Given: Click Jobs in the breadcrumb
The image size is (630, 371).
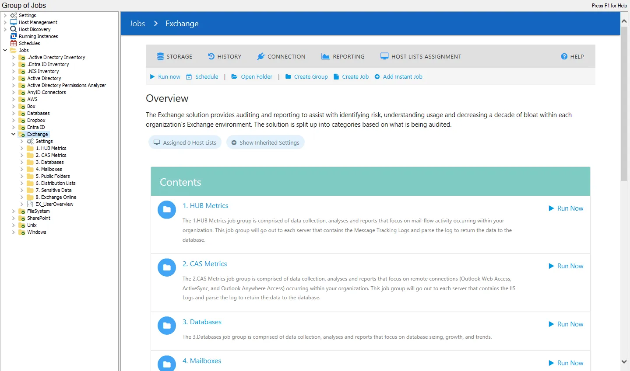Looking at the screenshot, I should 137,24.
